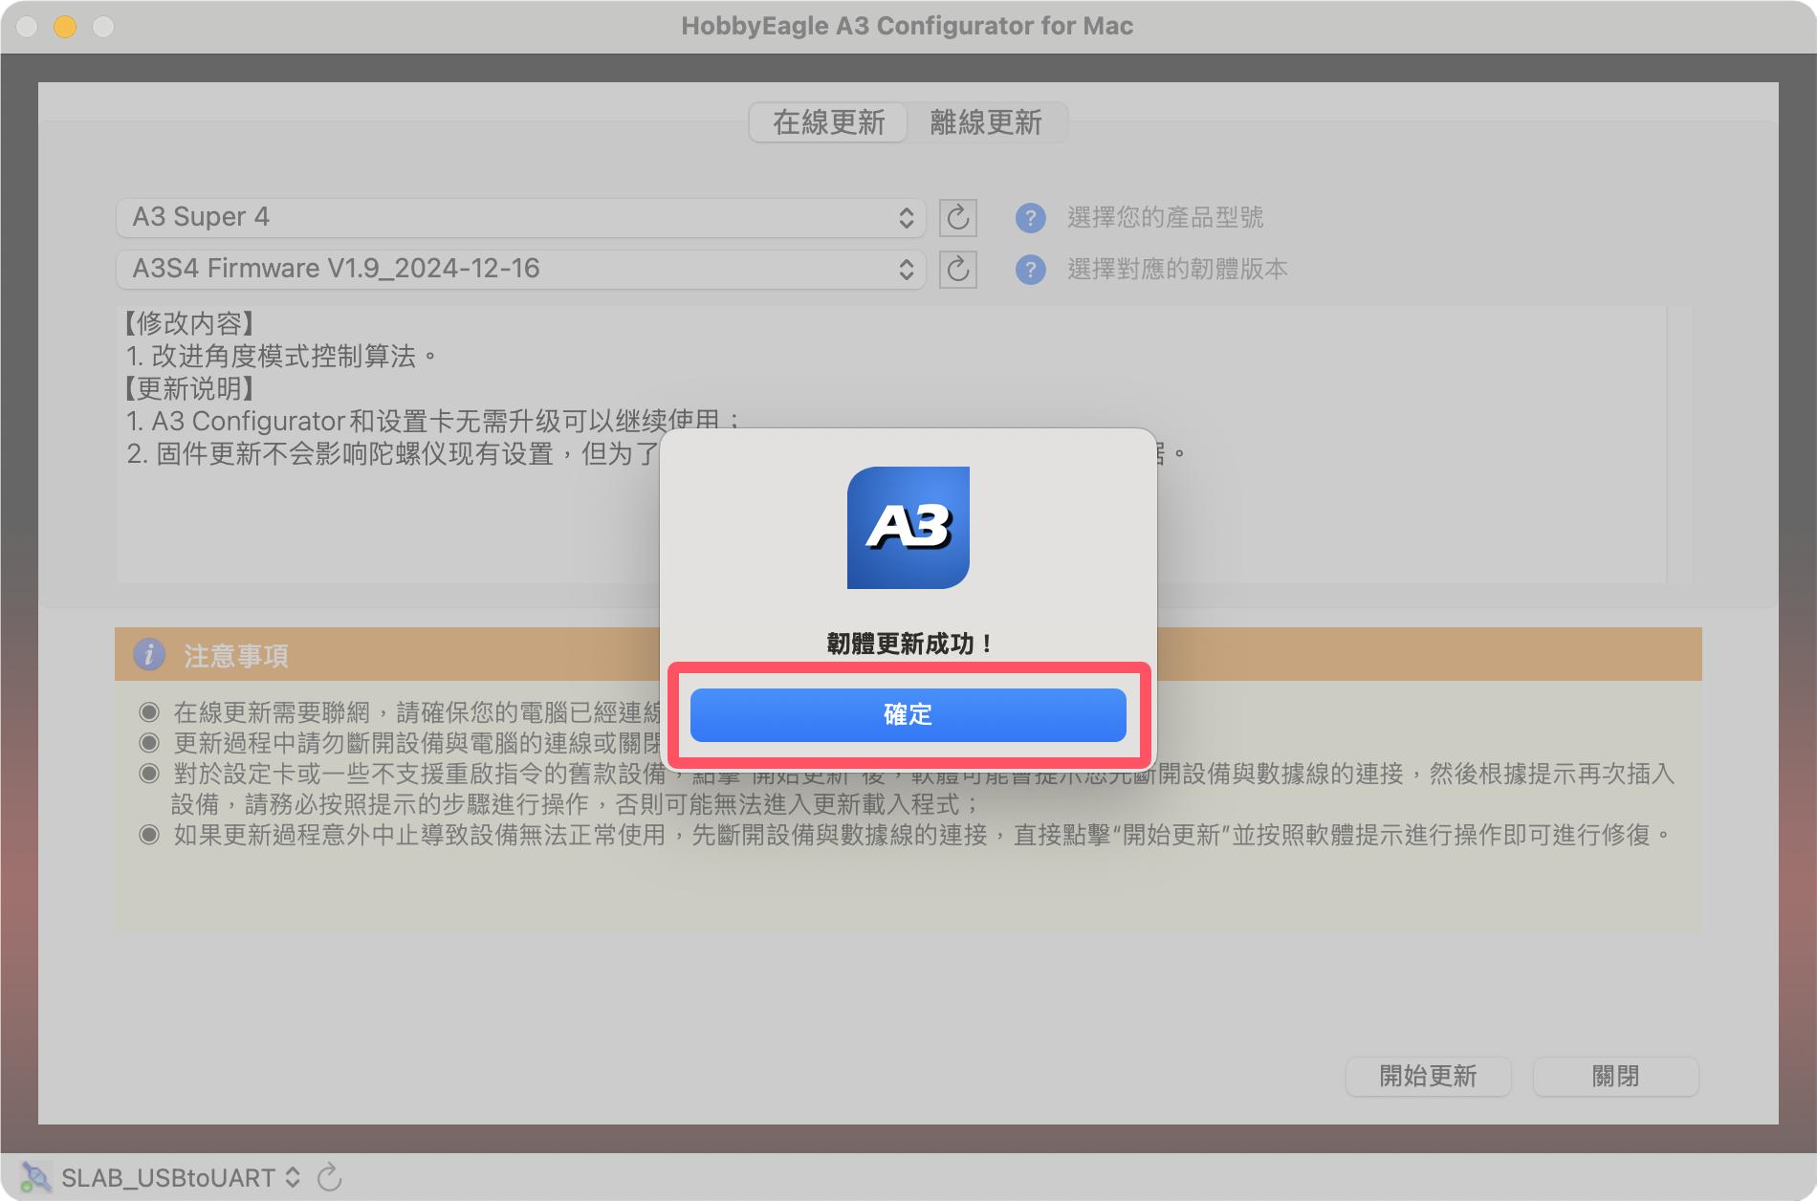The height and width of the screenshot is (1201, 1817).
Task: Refresh the serial port list in the status bar
Action: [x=329, y=1177]
